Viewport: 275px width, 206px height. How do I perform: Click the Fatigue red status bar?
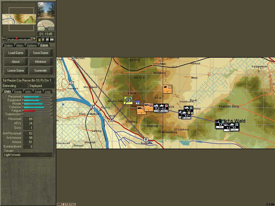click(37, 111)
